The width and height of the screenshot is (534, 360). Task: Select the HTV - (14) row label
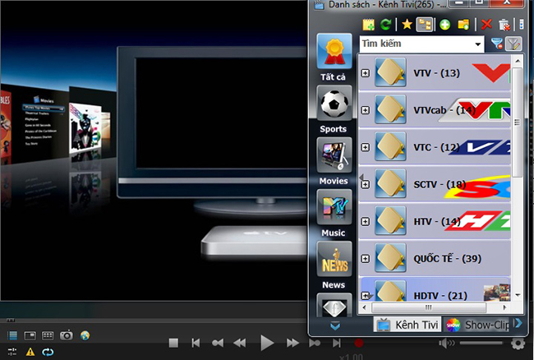pyautogui.click(x=437, y=221)
